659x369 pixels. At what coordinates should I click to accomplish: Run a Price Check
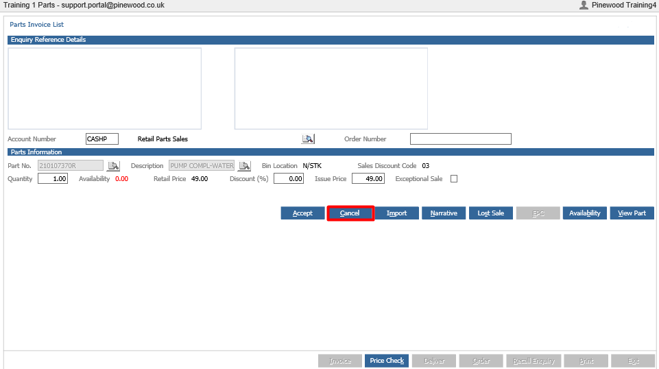[387, 361]
